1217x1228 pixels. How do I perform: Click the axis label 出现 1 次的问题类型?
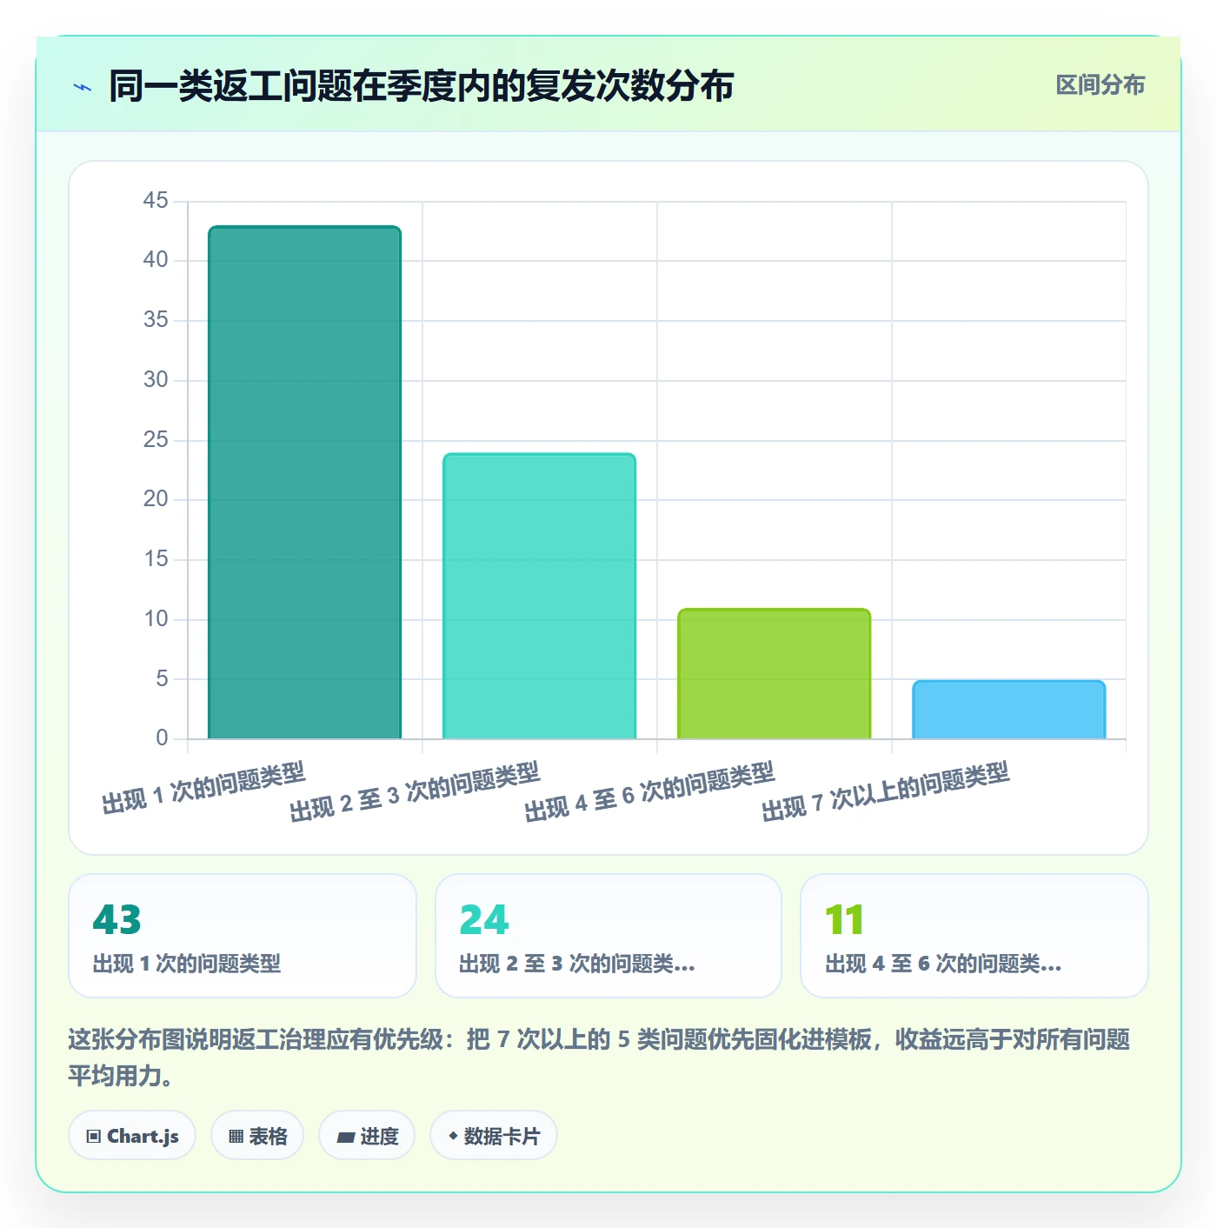(203, 788)
